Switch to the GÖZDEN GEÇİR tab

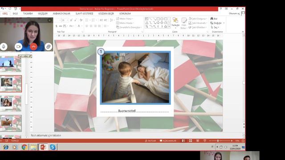pos(106,14)
